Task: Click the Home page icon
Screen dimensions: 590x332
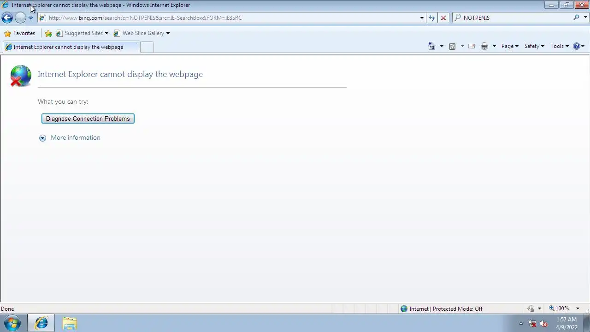Action: click(432, 46)
